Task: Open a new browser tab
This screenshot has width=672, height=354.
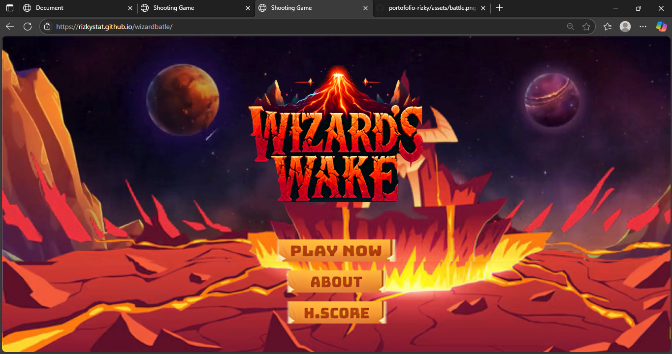Action: coord(500,8)
